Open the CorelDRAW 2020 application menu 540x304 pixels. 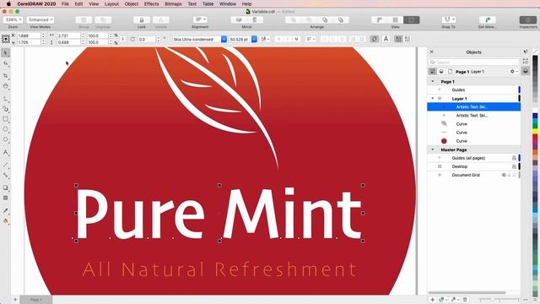[x=36, y=3]
